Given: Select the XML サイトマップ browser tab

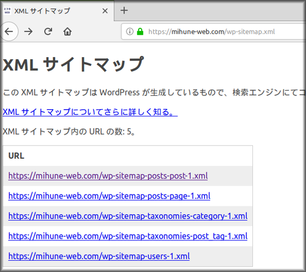Looking at the screenshot, I should [57, 11].
